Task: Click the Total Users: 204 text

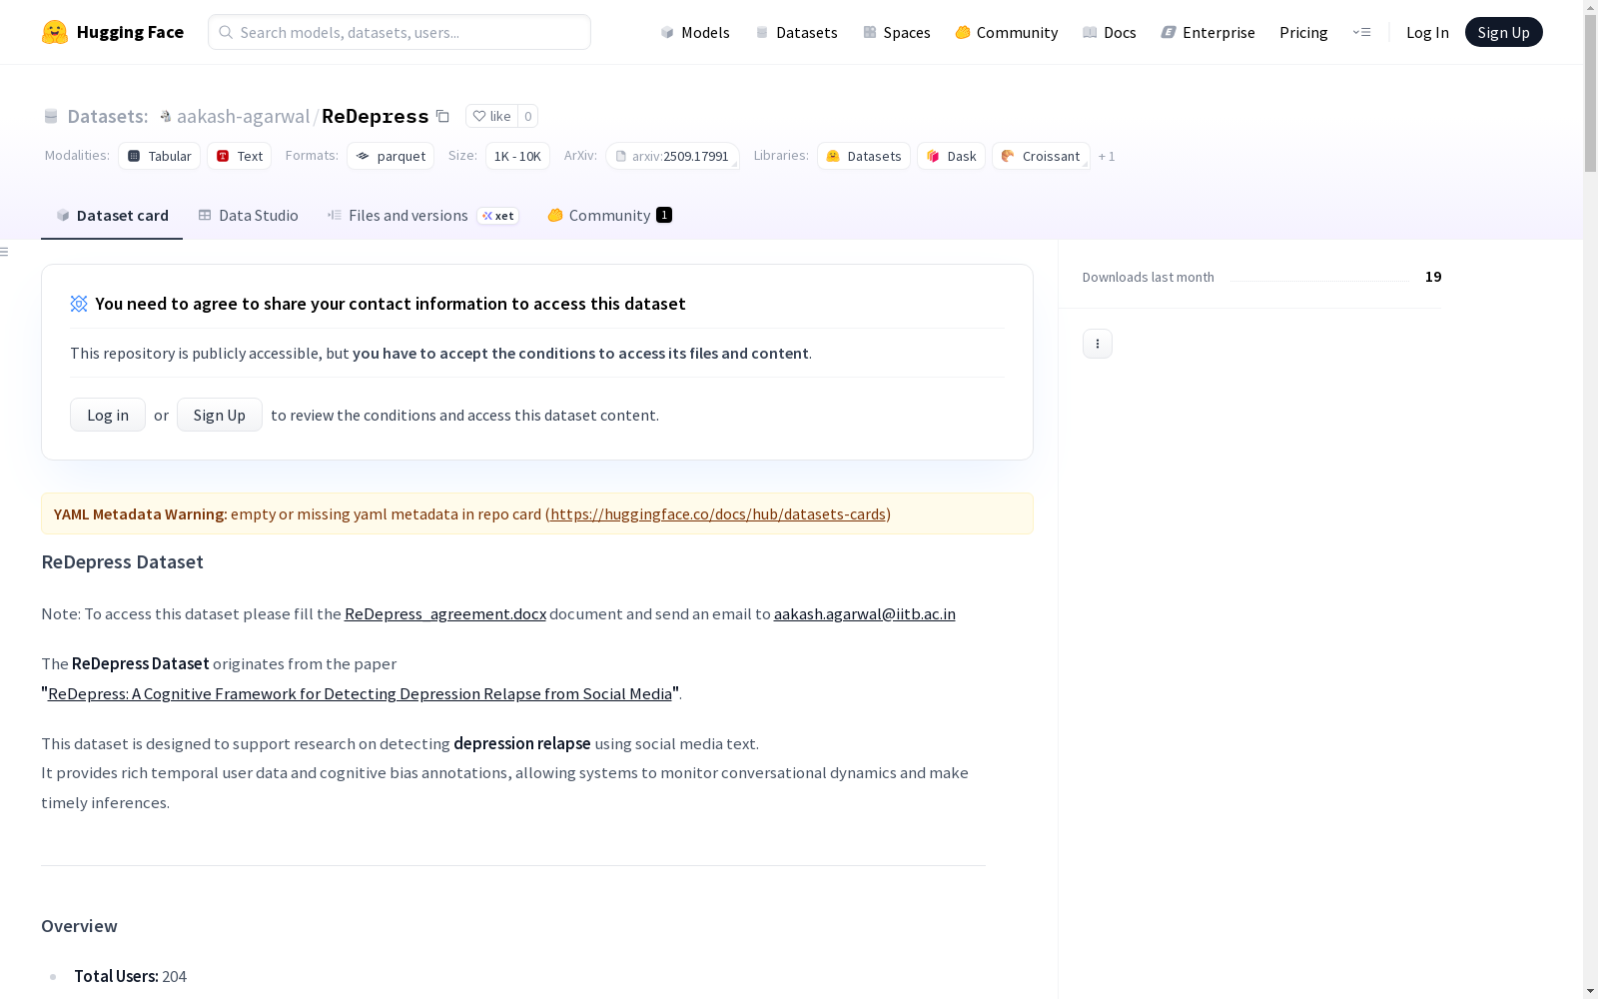Action: pos(130,976)
